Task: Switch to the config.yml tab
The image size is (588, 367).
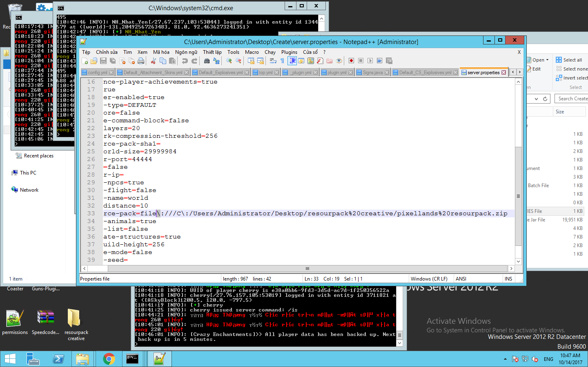Action: 97,73
